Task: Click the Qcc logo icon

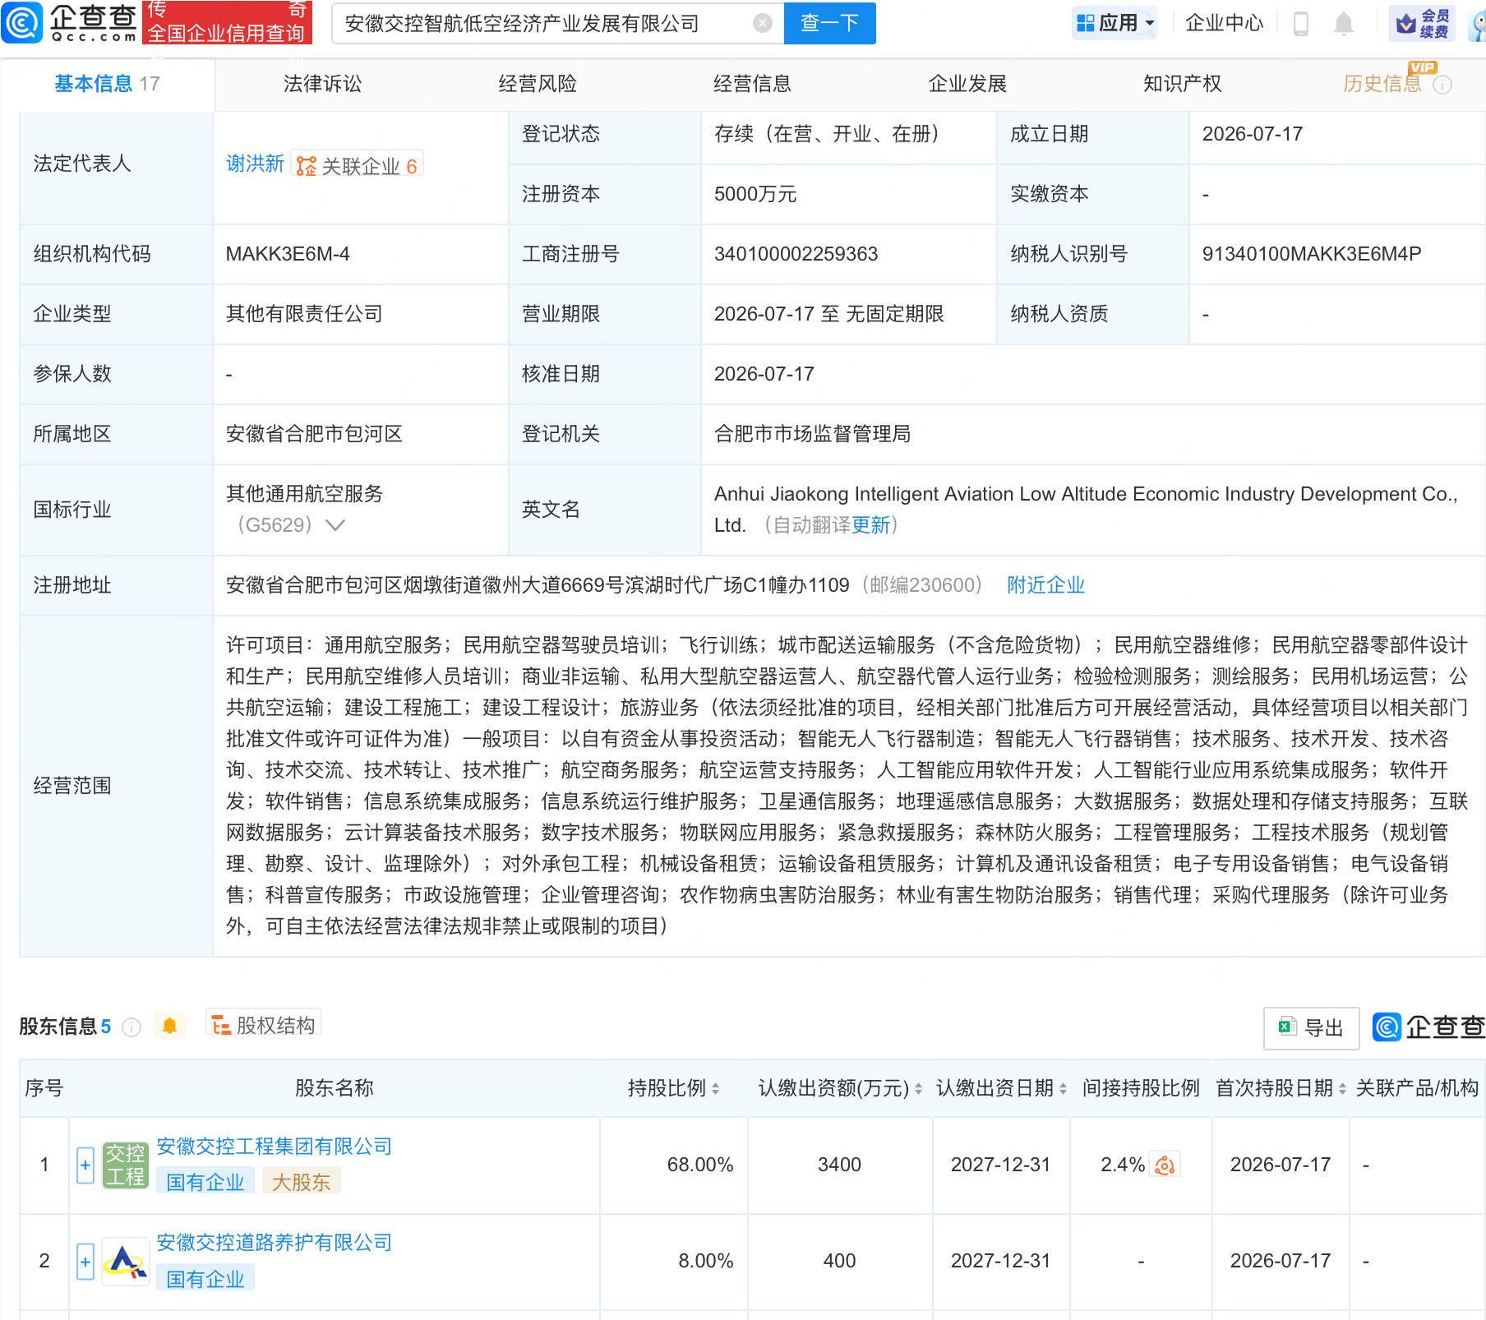Action: tap(22, 22)
